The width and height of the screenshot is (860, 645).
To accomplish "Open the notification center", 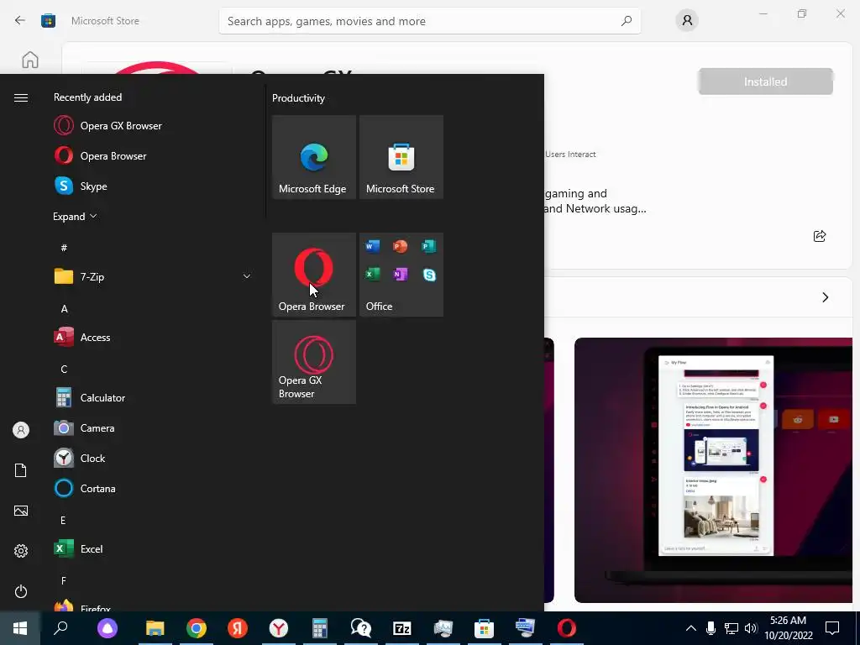I will [832, 628].
